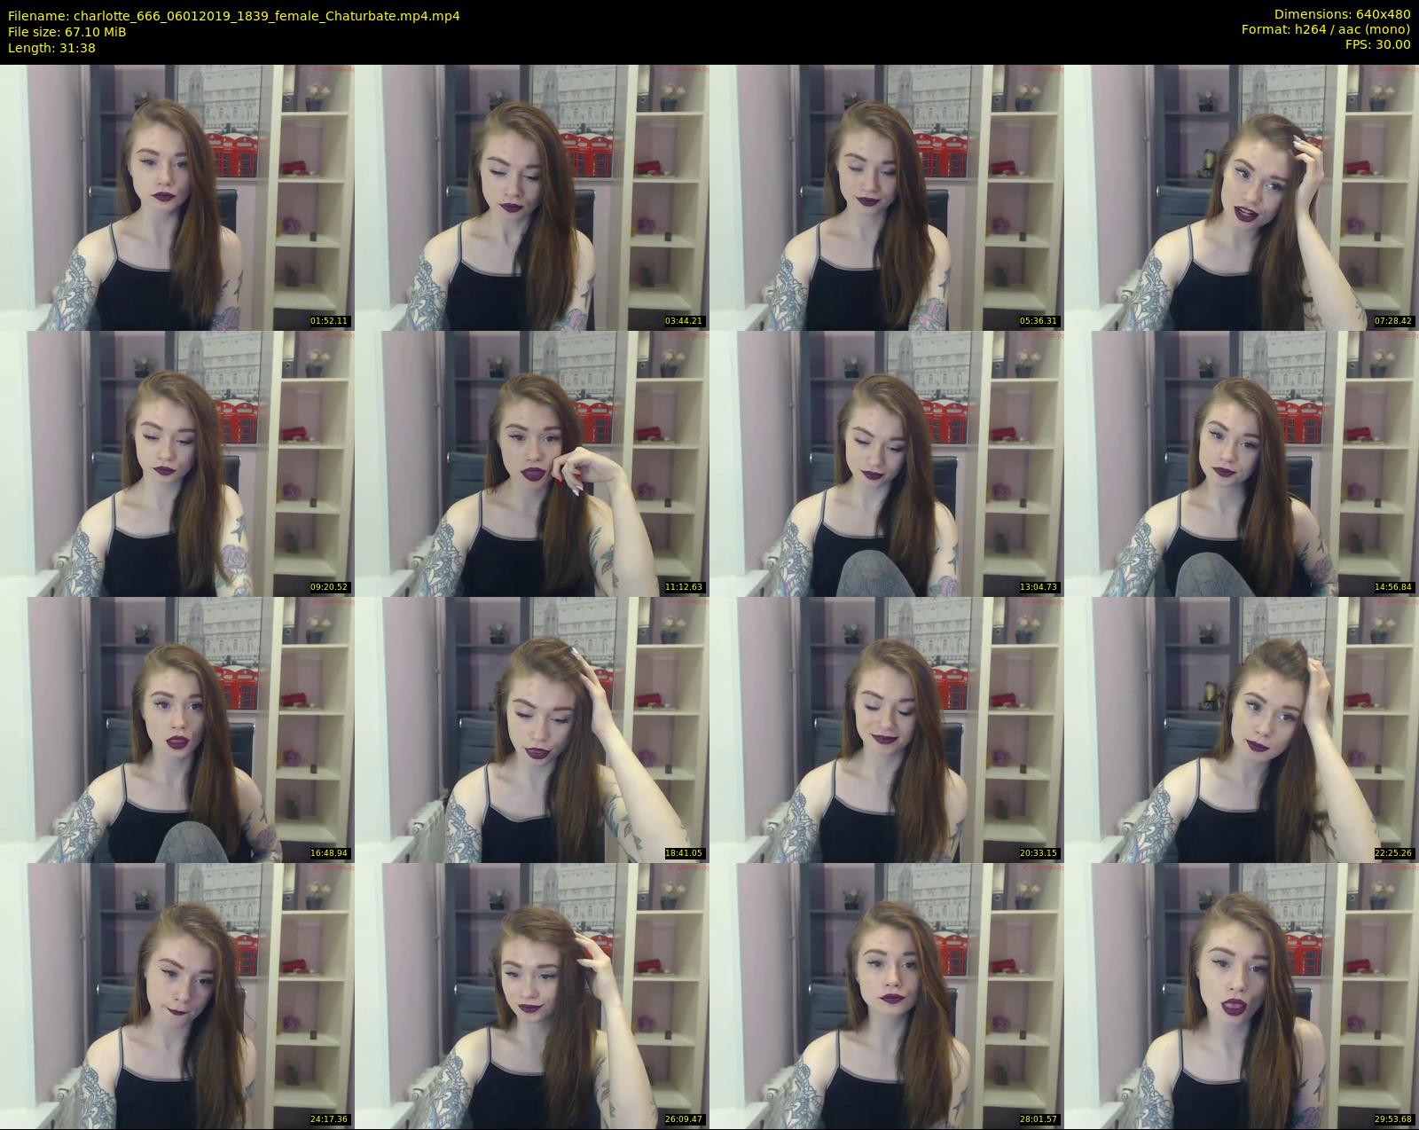Click the preview frame at 28:01.57
This screenshot has height=1130, width=1419.
[x=887, y=996]
